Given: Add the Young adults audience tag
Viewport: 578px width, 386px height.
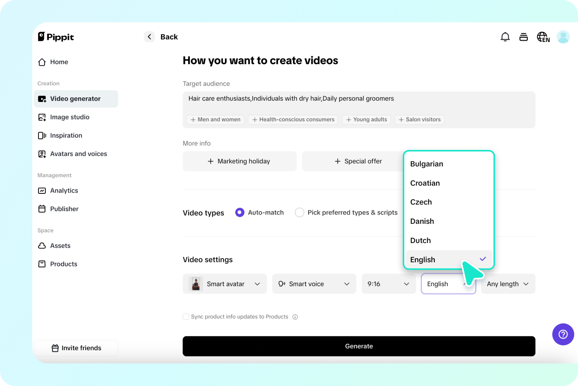Looking at the screenshot, I should click(367, 120).
